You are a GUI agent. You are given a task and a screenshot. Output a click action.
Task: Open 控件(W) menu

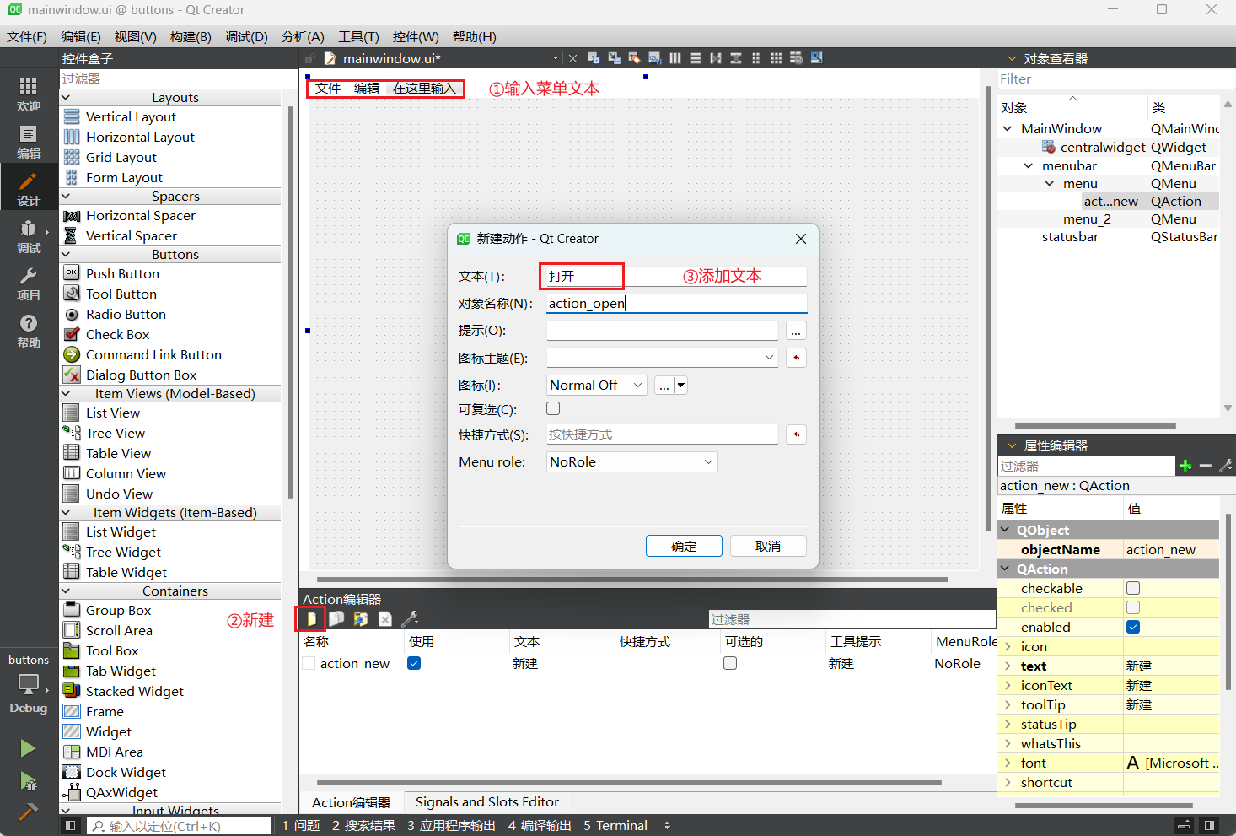click(416, 37)
